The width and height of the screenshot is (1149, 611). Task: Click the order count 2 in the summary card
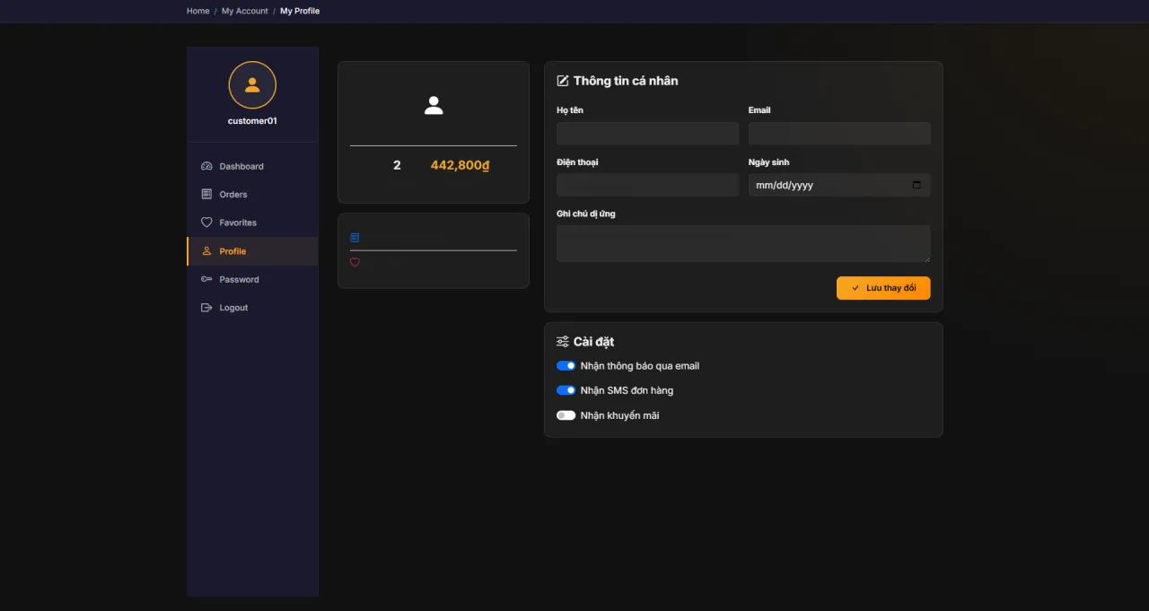click(397, 165)
